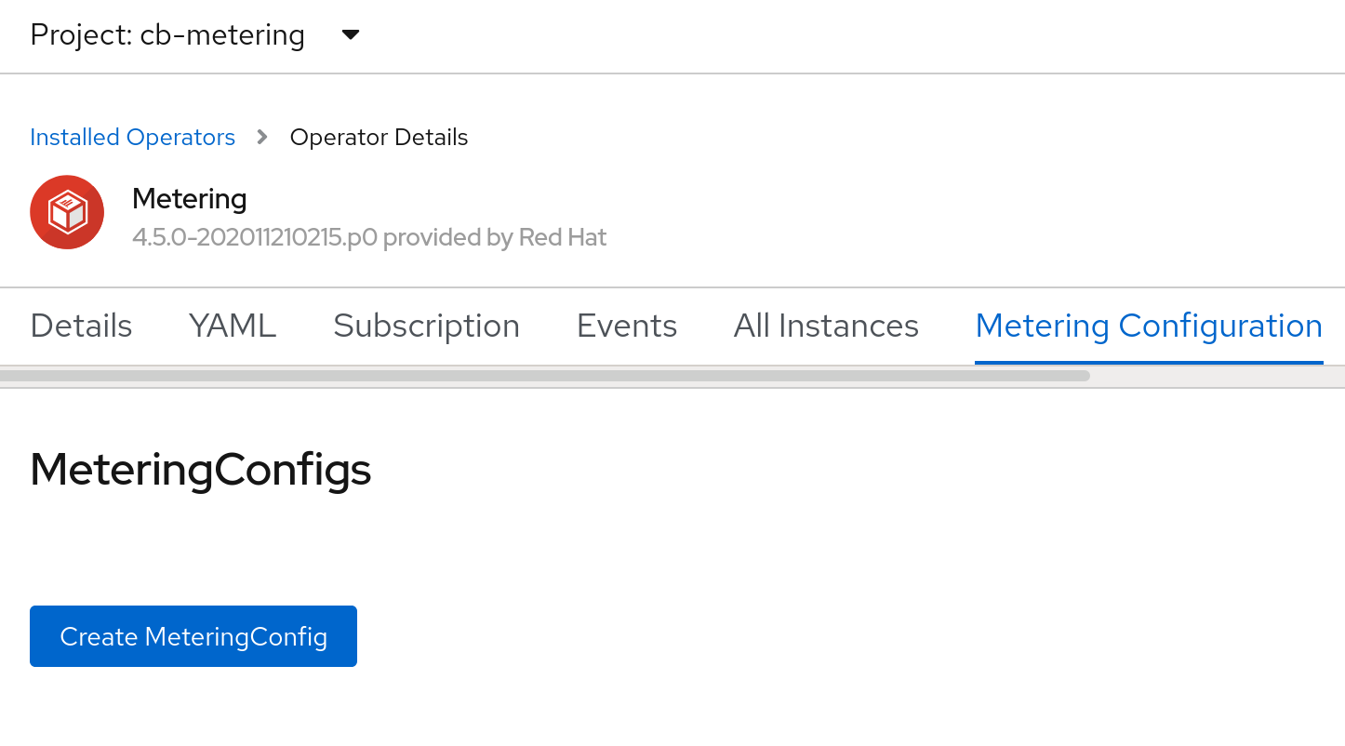1345x746 pixels.
Task: Click the blue underline of the active tab
Action: (x=1149, y=362)
